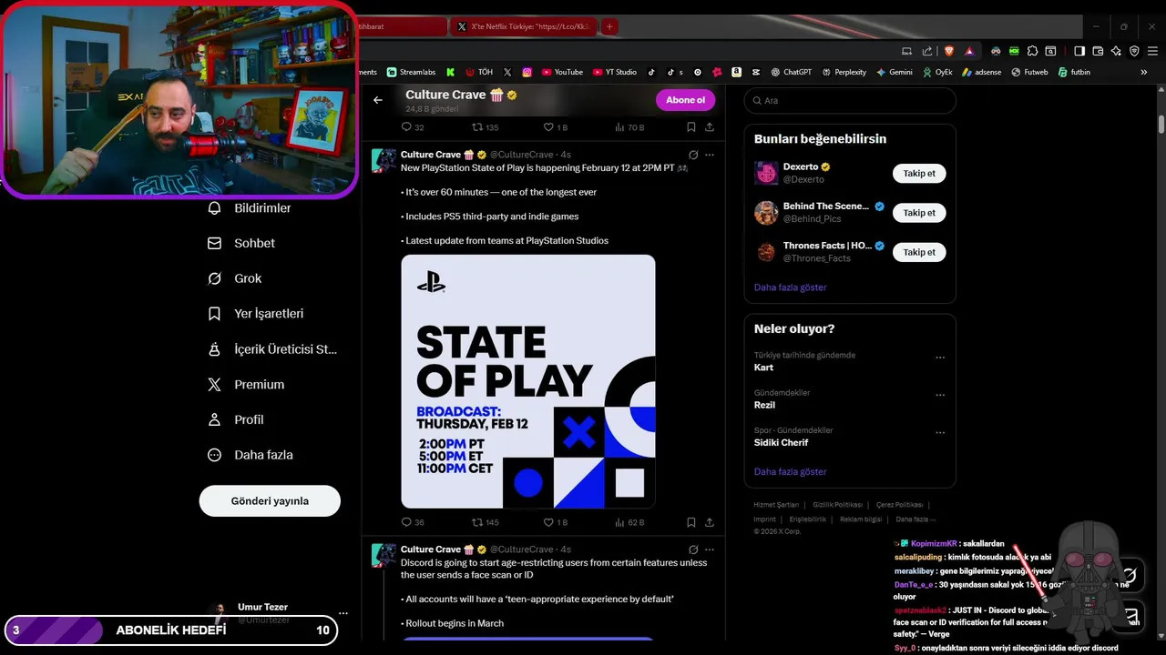Open the YT Studio bookmark
Screen dimensions: 1166x655
[615, 72]
